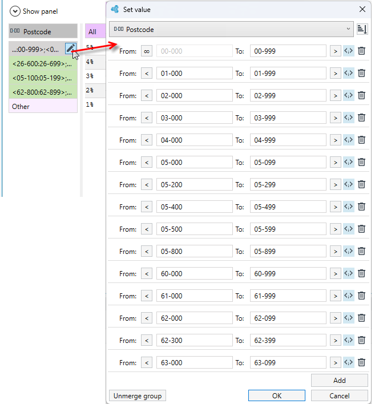
Task: Delete the 61-000 to 61-999 range
Action: 361,296
